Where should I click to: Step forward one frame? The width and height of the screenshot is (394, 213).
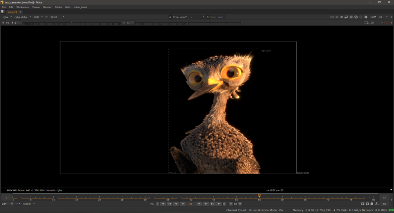pos(205,204)
